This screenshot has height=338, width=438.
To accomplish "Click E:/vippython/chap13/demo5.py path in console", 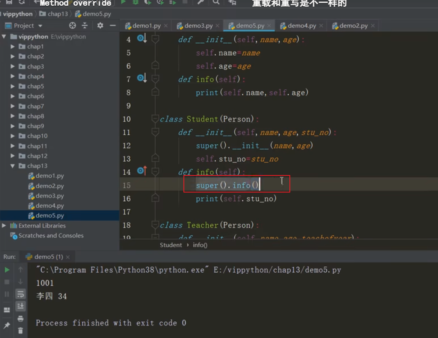I will [277, 270].
